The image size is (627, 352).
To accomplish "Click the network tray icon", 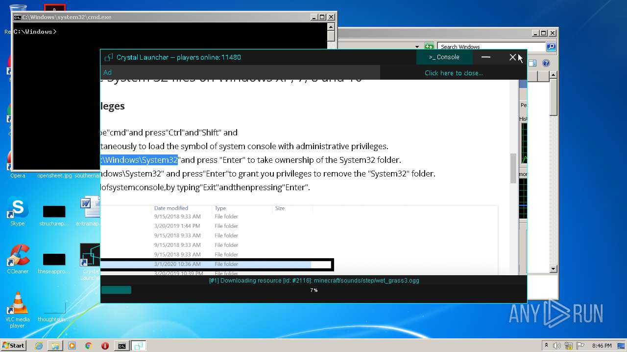I will pos(568,346).
